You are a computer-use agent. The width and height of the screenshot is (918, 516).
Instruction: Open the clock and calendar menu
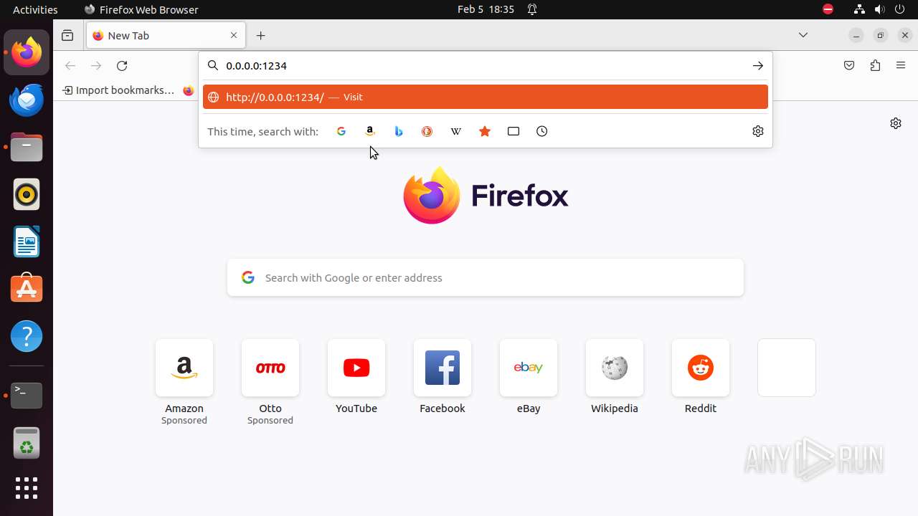click(x=486, y=9)
